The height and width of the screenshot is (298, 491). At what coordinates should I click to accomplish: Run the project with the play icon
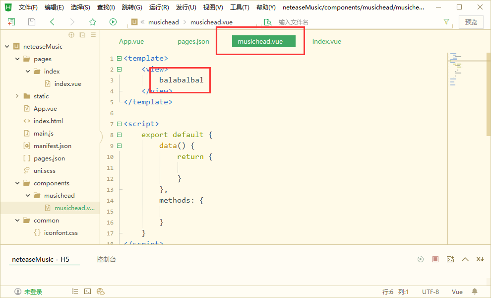(x=113, y=22)
